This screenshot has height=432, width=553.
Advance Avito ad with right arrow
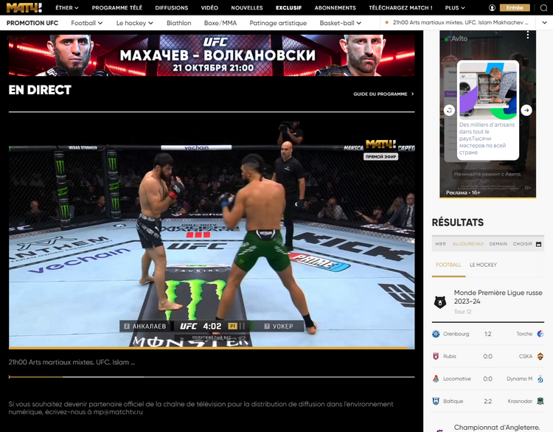coord(526,111)
